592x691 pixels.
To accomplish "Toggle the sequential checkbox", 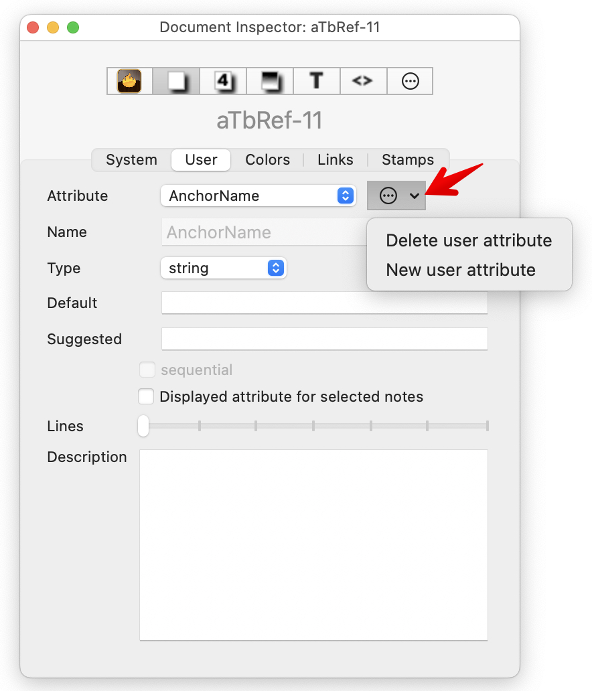I will (x=147, y=370).
